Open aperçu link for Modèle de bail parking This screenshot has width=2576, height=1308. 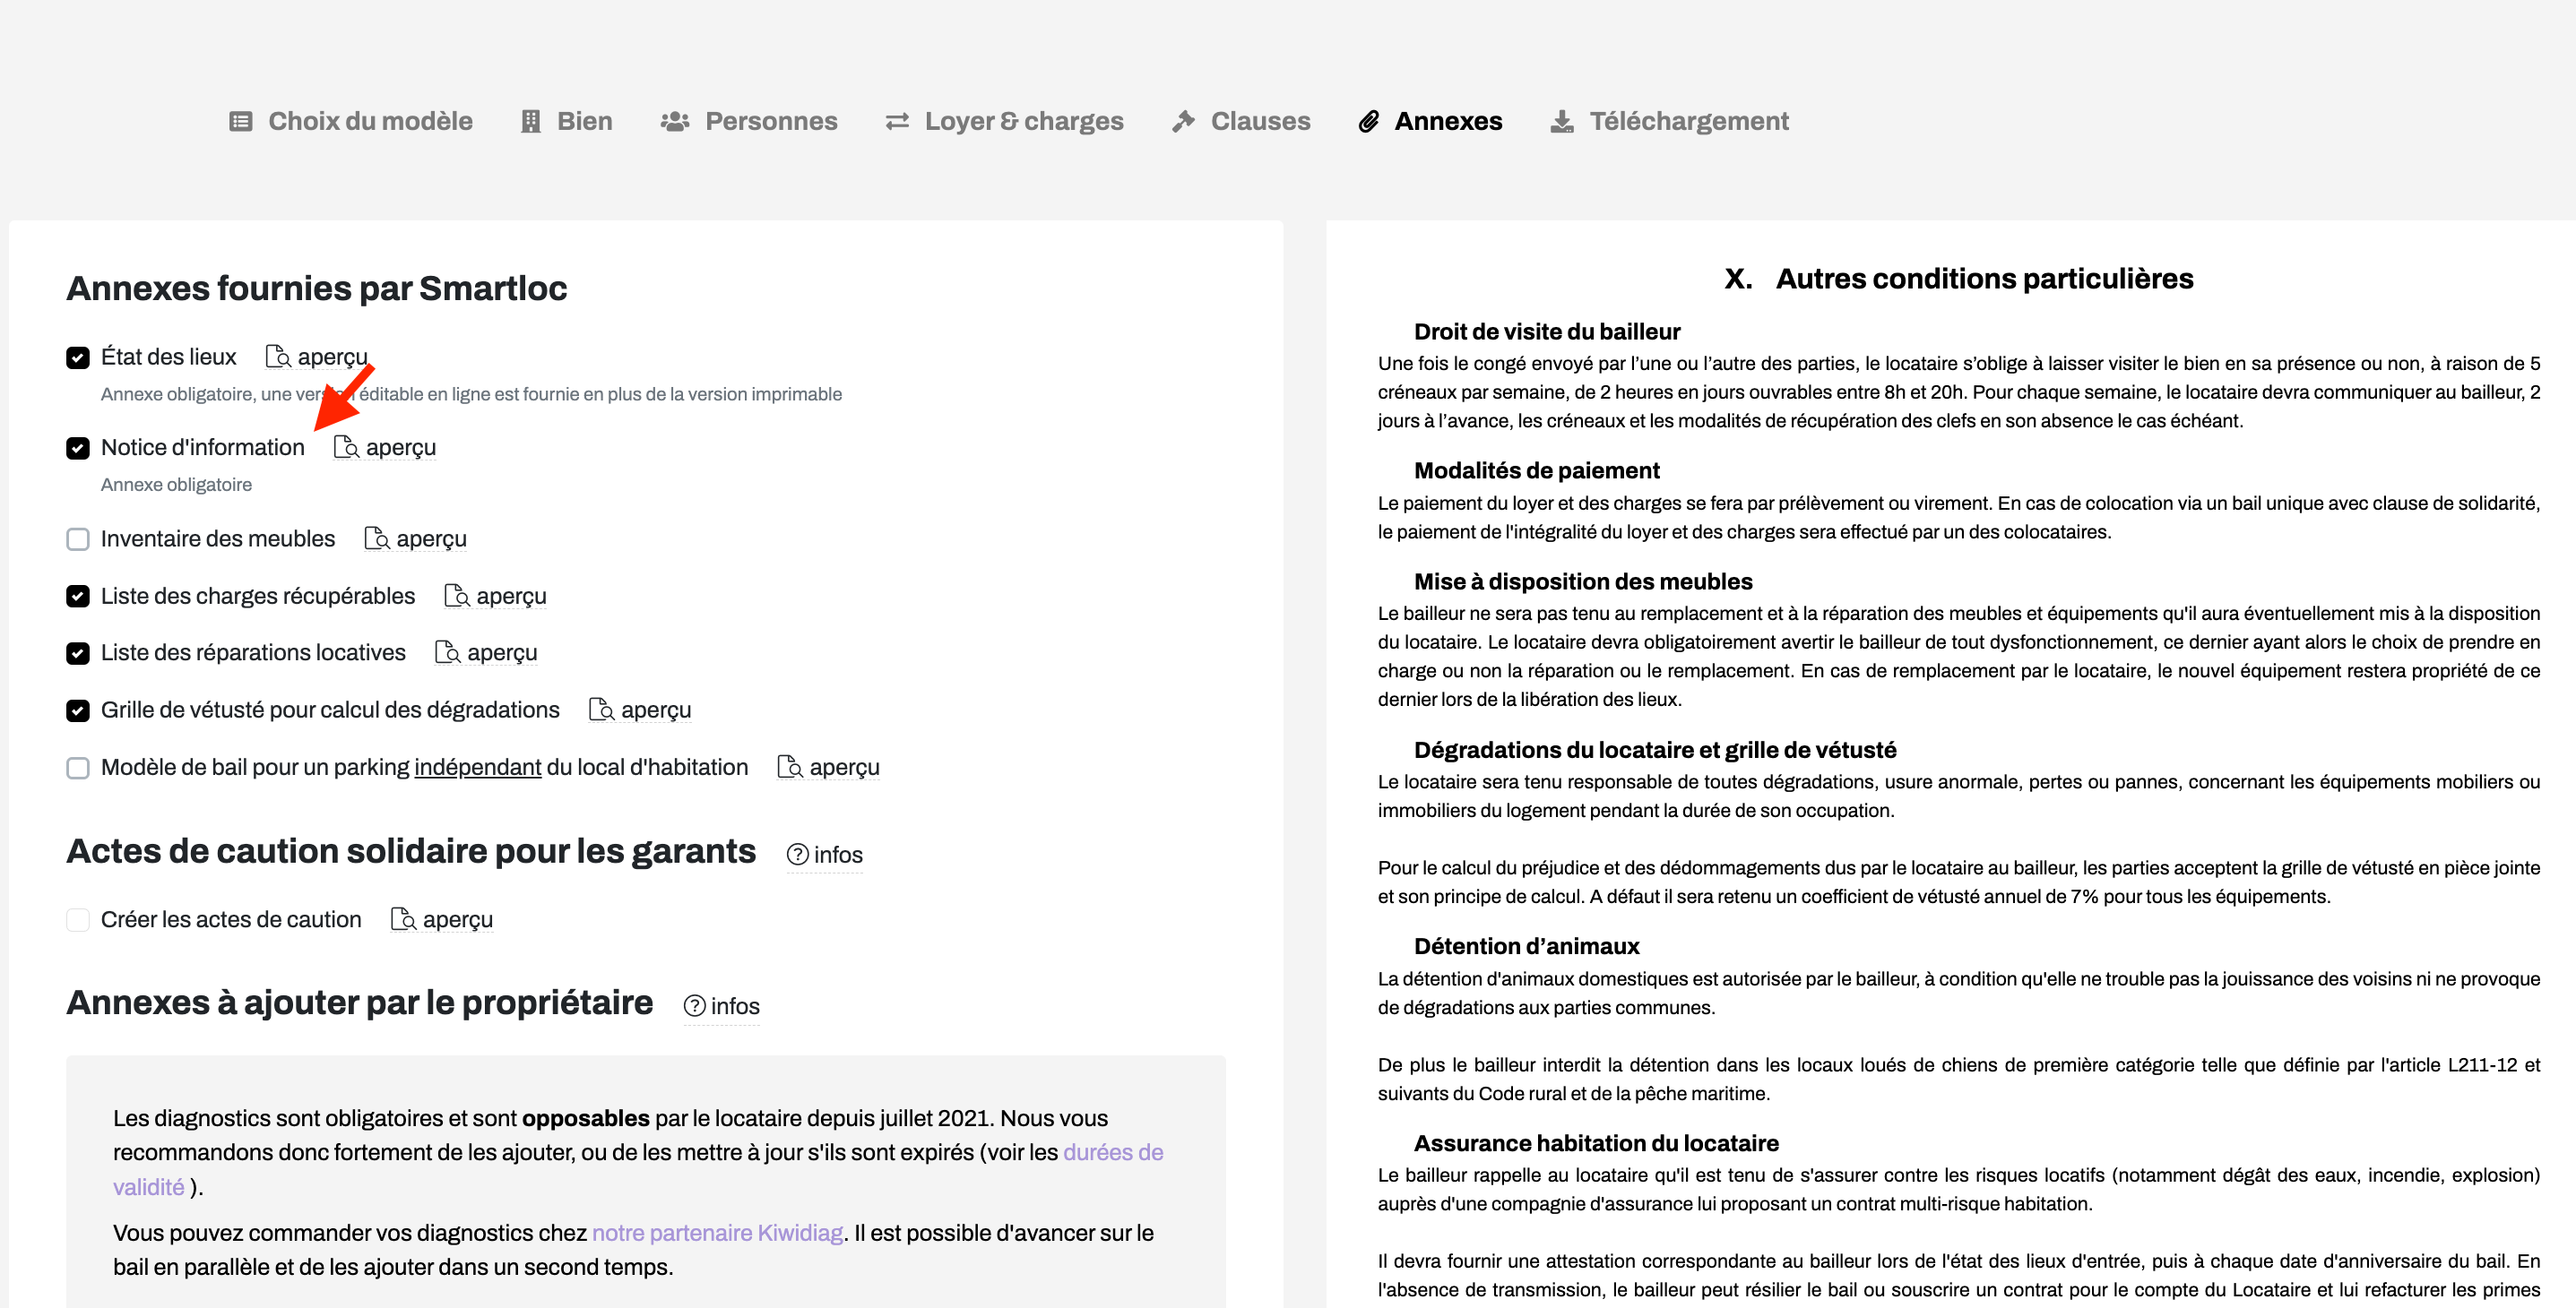pyautogui.click(x=844, y=766)
